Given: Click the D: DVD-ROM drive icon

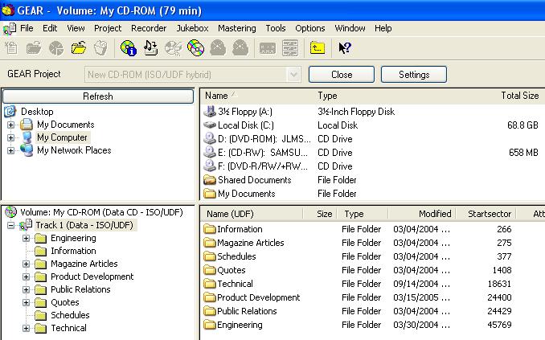Looking at the screenshot, I should click(x=210, y=139).
